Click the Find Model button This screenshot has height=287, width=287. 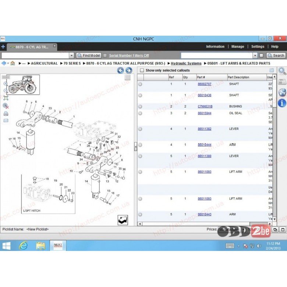click(x=89, y=56)
